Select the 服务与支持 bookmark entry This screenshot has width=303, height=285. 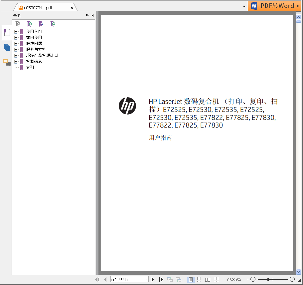coord(36,50)
